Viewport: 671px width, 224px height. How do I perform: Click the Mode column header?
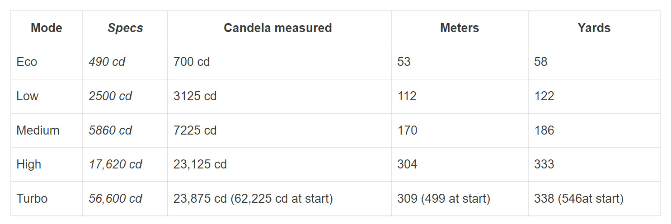[x=46, y=28]
